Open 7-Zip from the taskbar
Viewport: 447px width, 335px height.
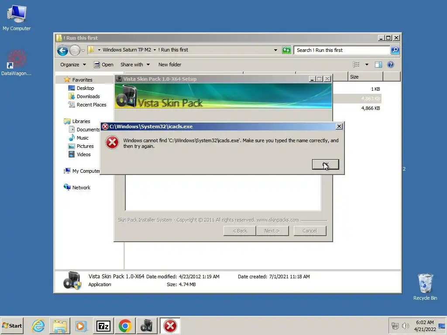[103, 325]
